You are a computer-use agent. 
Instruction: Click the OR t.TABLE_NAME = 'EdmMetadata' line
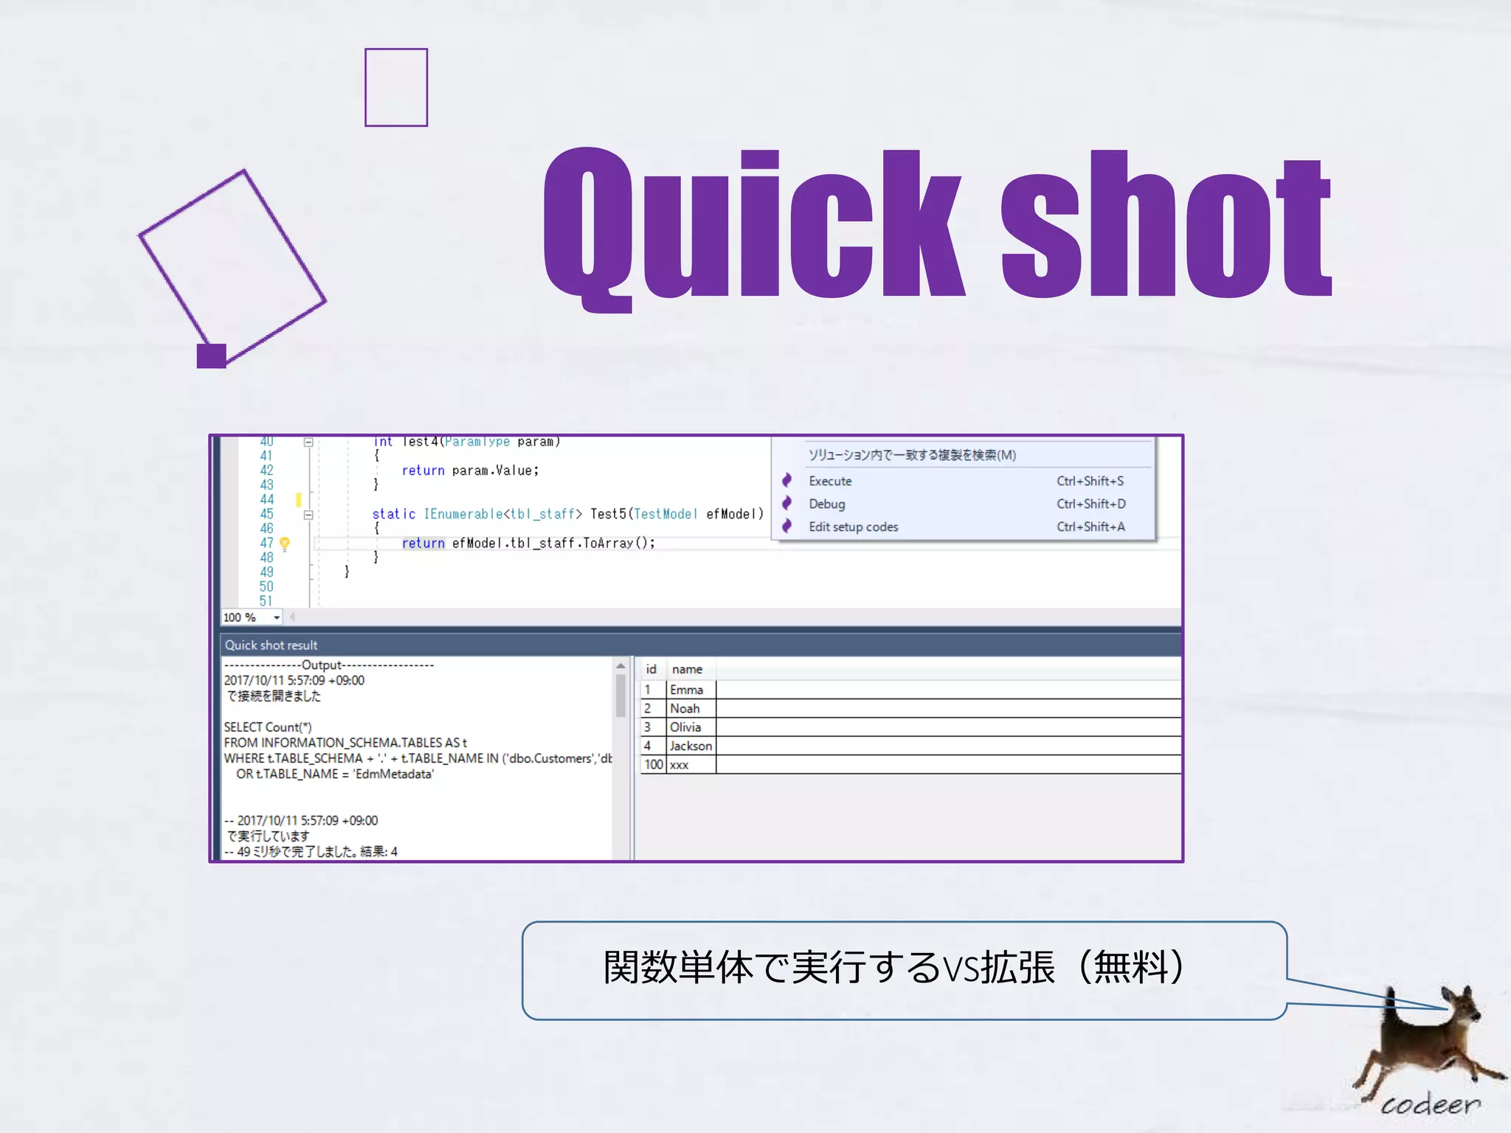[335, 774]
